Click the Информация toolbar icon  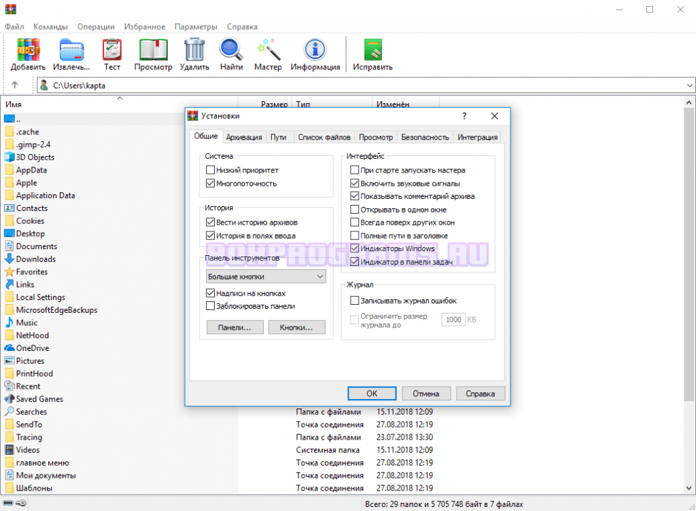[315, 51]
